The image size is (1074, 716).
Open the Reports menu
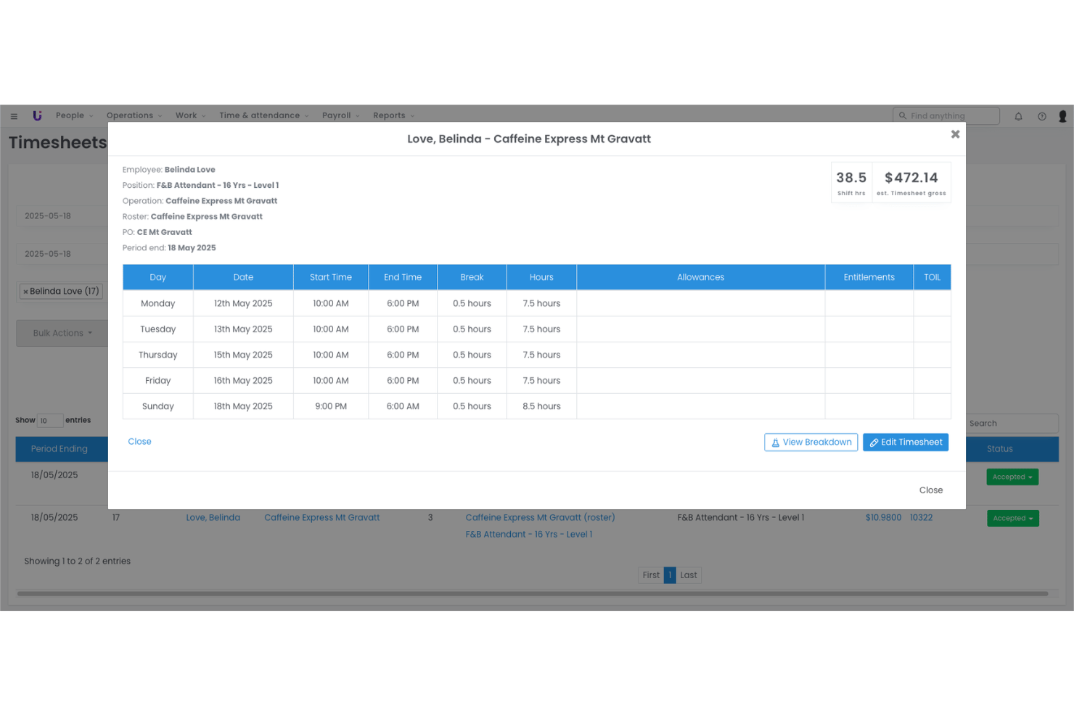point(393,115)
